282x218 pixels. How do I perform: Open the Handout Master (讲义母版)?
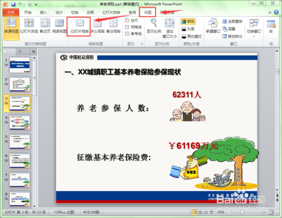(x=98, y=26)
